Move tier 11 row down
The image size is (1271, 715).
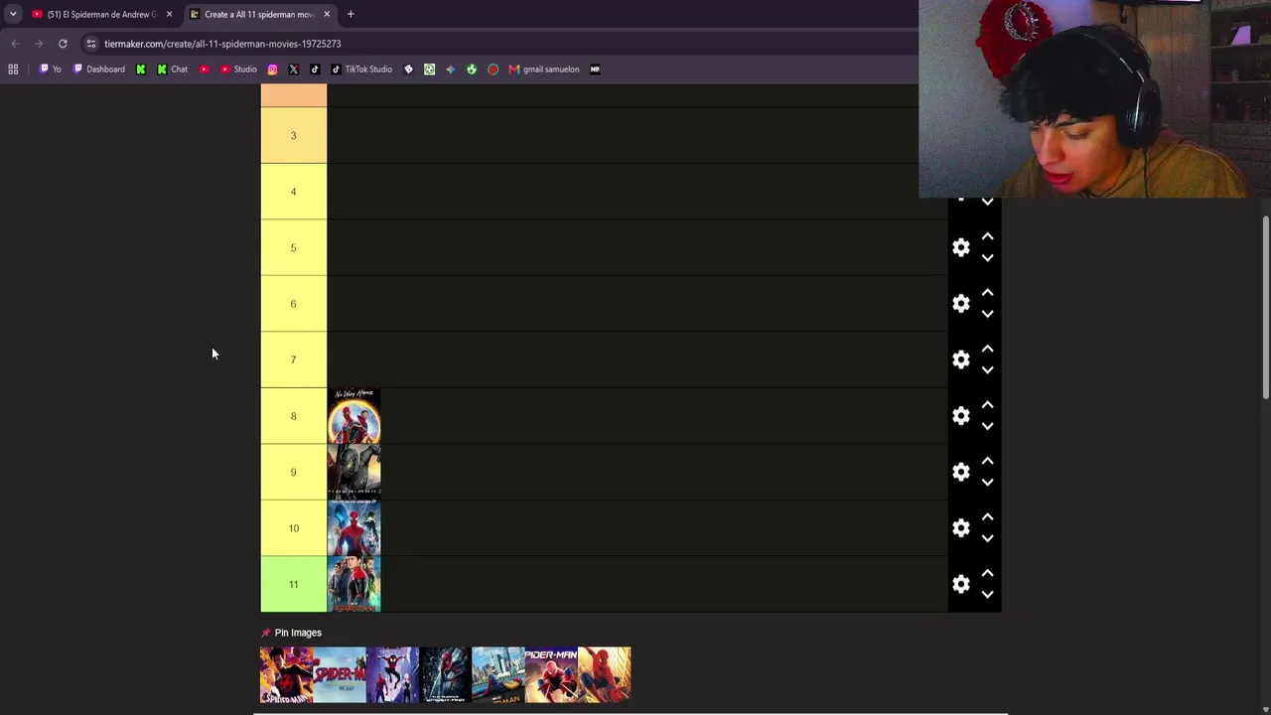[987, 595]
